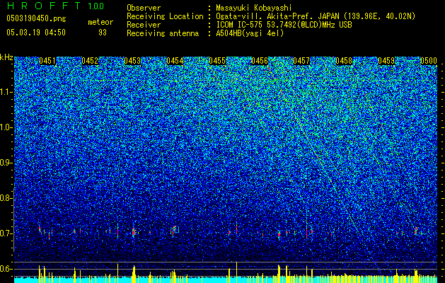Click the HROFFT 1.0.0 title text

(x=55, y=6)
